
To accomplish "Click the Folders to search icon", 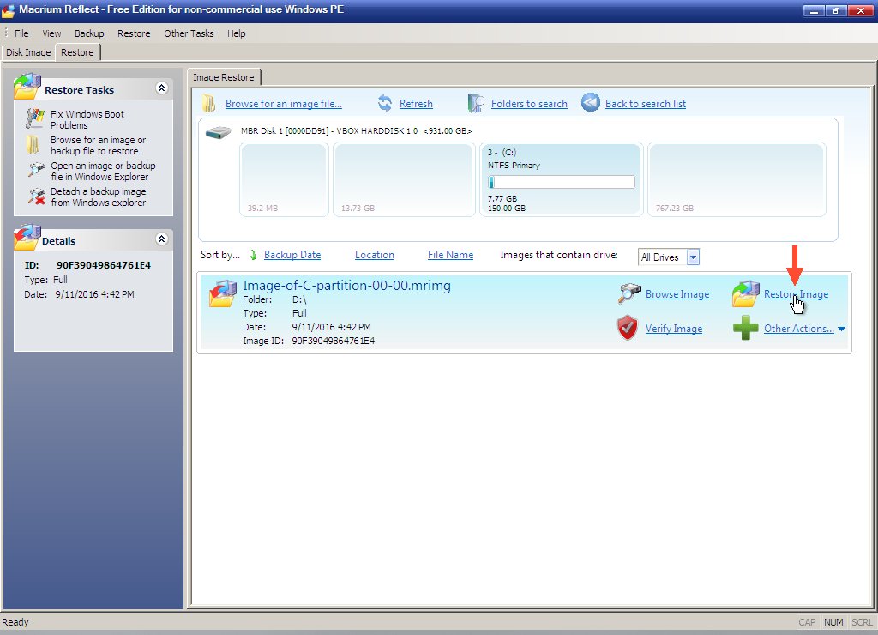I will point(476,104).
